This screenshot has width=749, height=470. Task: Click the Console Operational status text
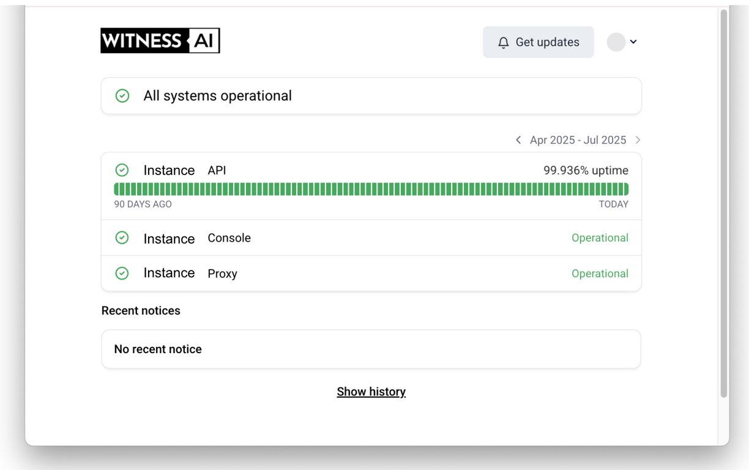pos(600,237)
